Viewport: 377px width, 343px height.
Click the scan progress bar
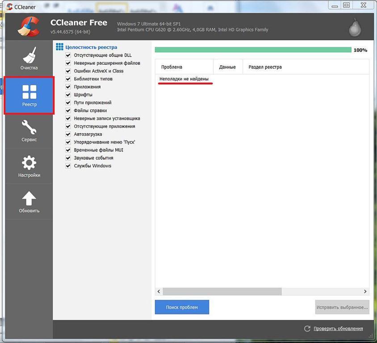(253, 50)
